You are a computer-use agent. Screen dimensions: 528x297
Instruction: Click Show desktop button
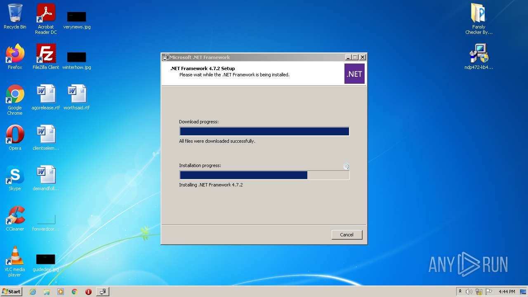pyautogui.click(x=524, y=292)
